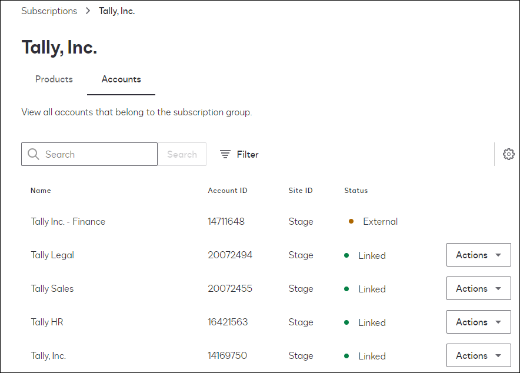Click the breadcrumb chevron separator
Viewport: 520px width, 373px height.
coord(87,11)
